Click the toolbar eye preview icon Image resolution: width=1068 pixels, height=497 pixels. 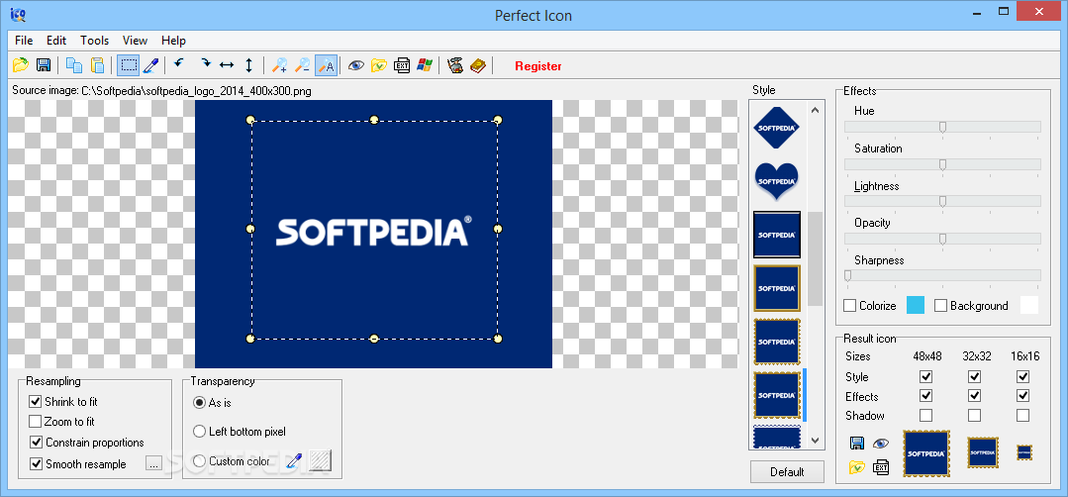(x=355, y=65)
